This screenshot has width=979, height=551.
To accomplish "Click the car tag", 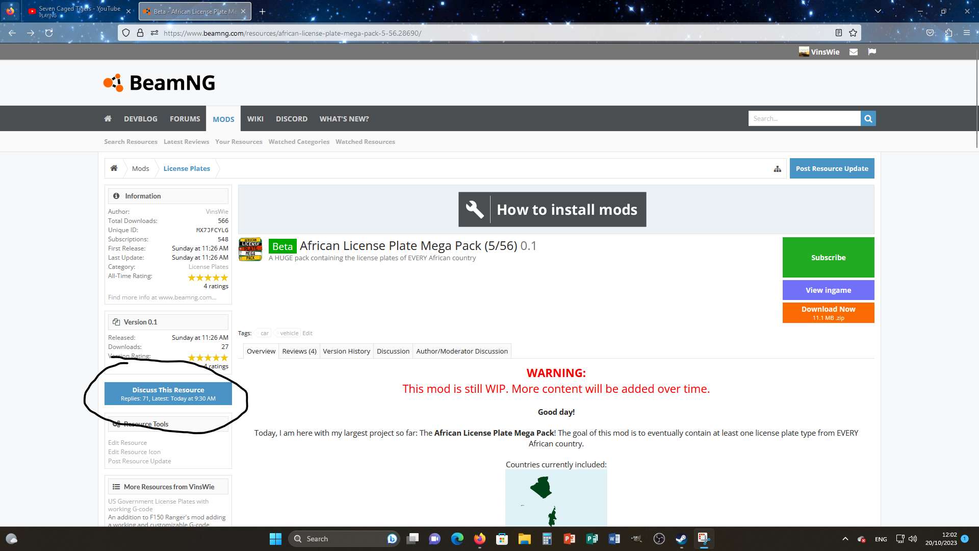I will point(265,333).
